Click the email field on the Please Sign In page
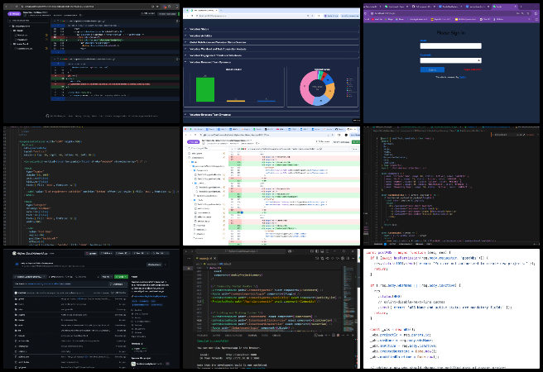 click(450, 46)
